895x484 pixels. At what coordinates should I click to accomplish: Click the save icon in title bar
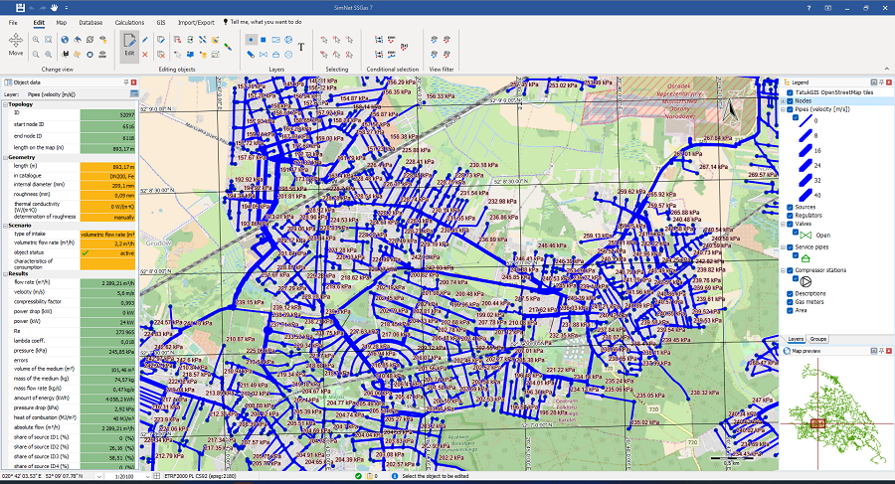pos(21,7)
